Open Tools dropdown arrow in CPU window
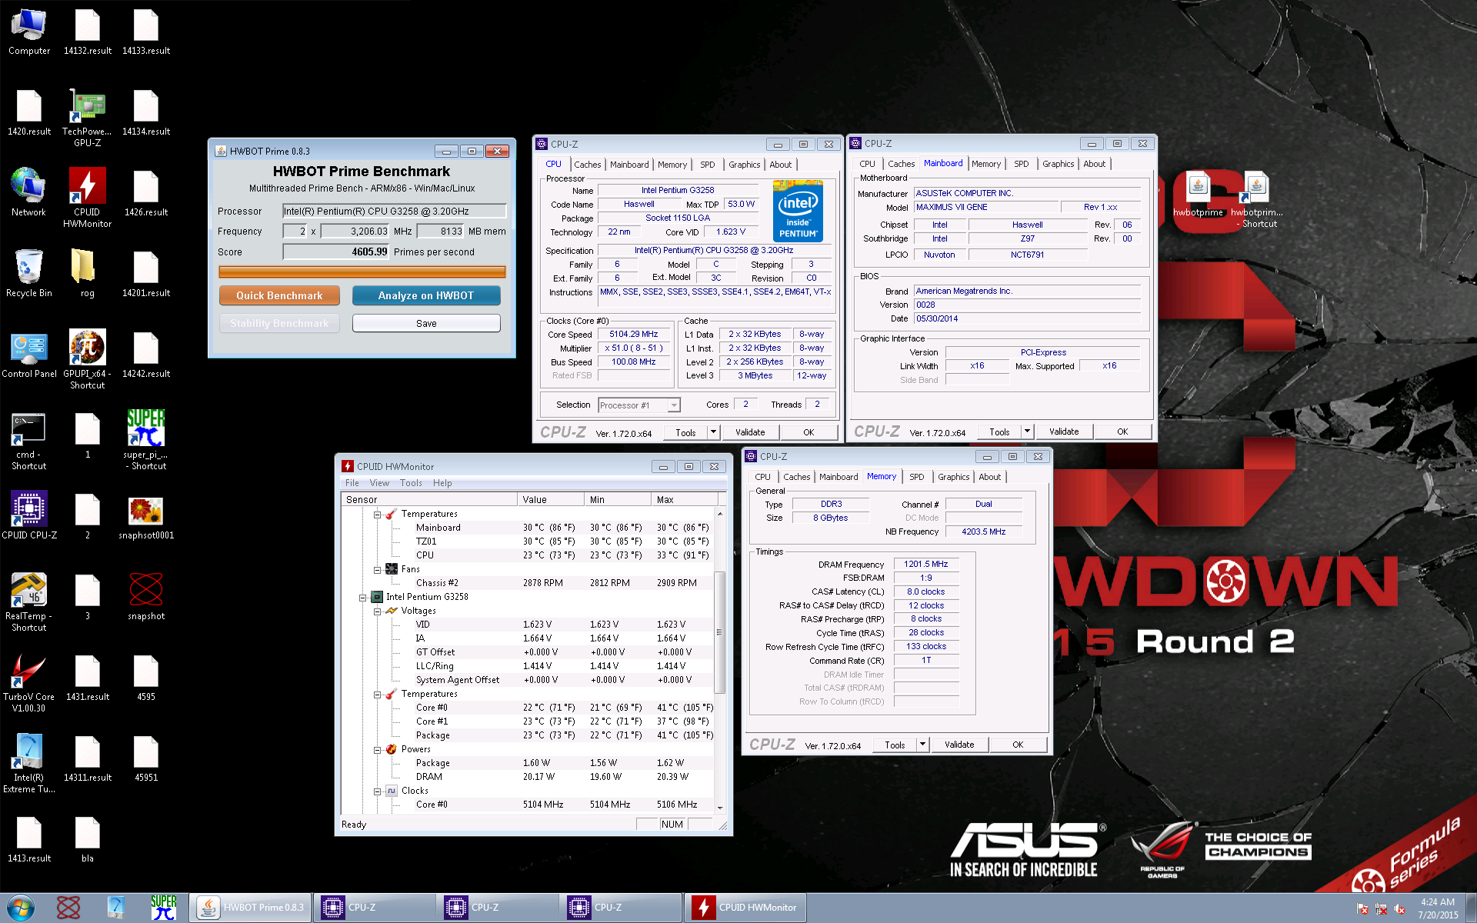1477x923 pixels. click(713, 432)
